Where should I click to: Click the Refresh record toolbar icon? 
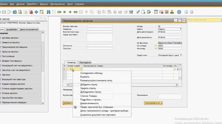point(81,12)
